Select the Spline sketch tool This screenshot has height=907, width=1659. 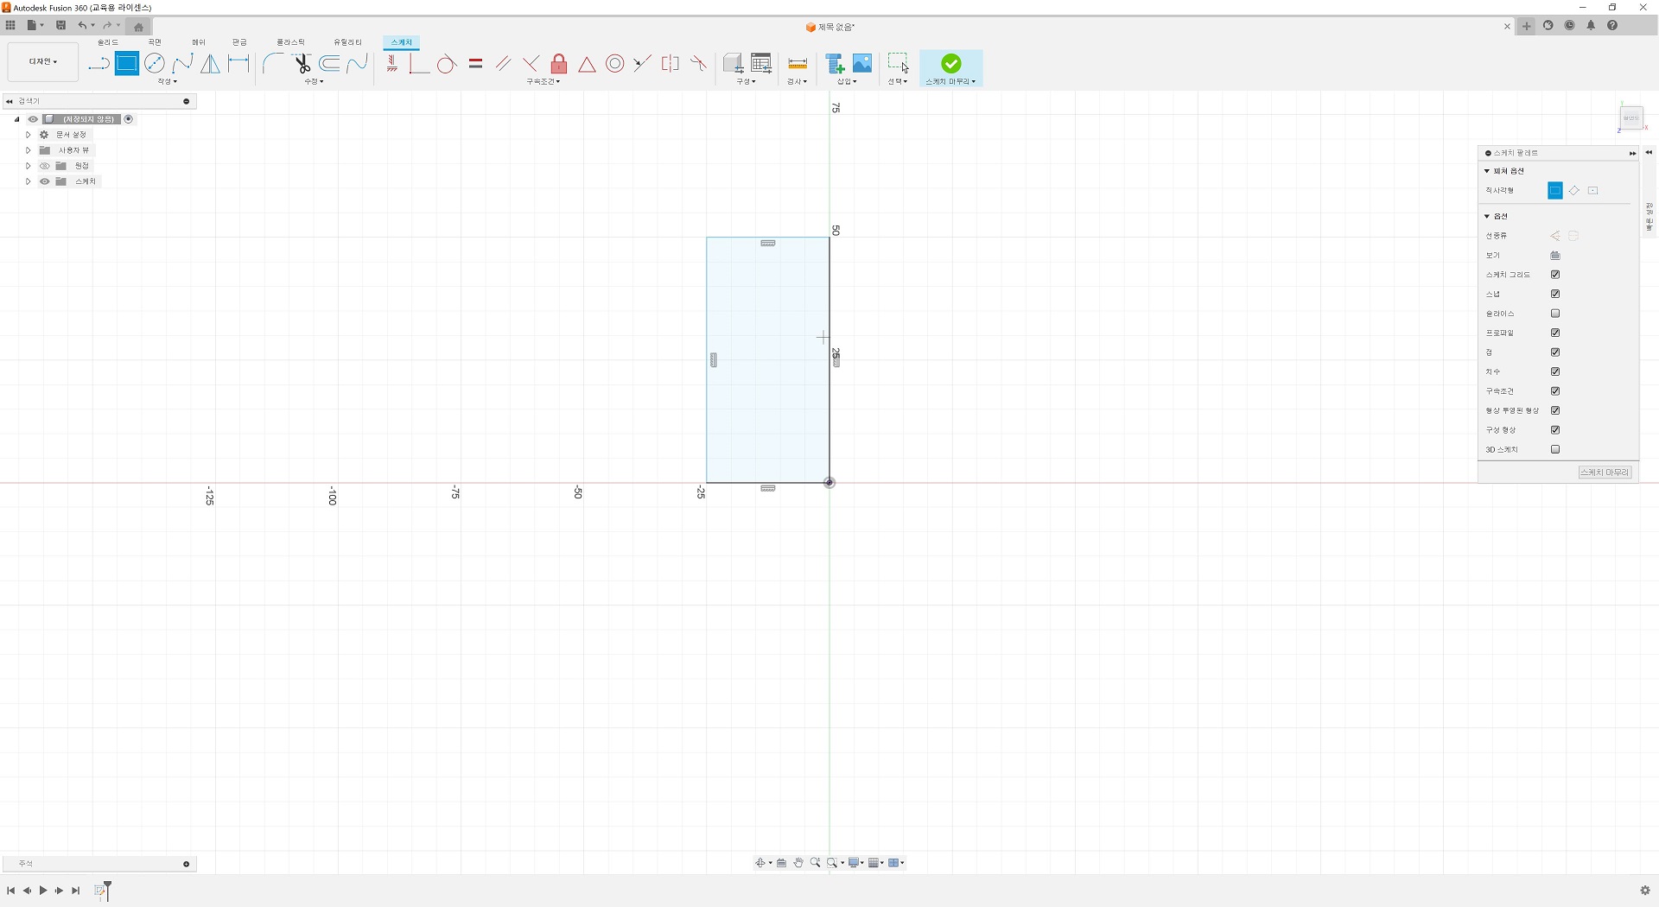[182, 64]
